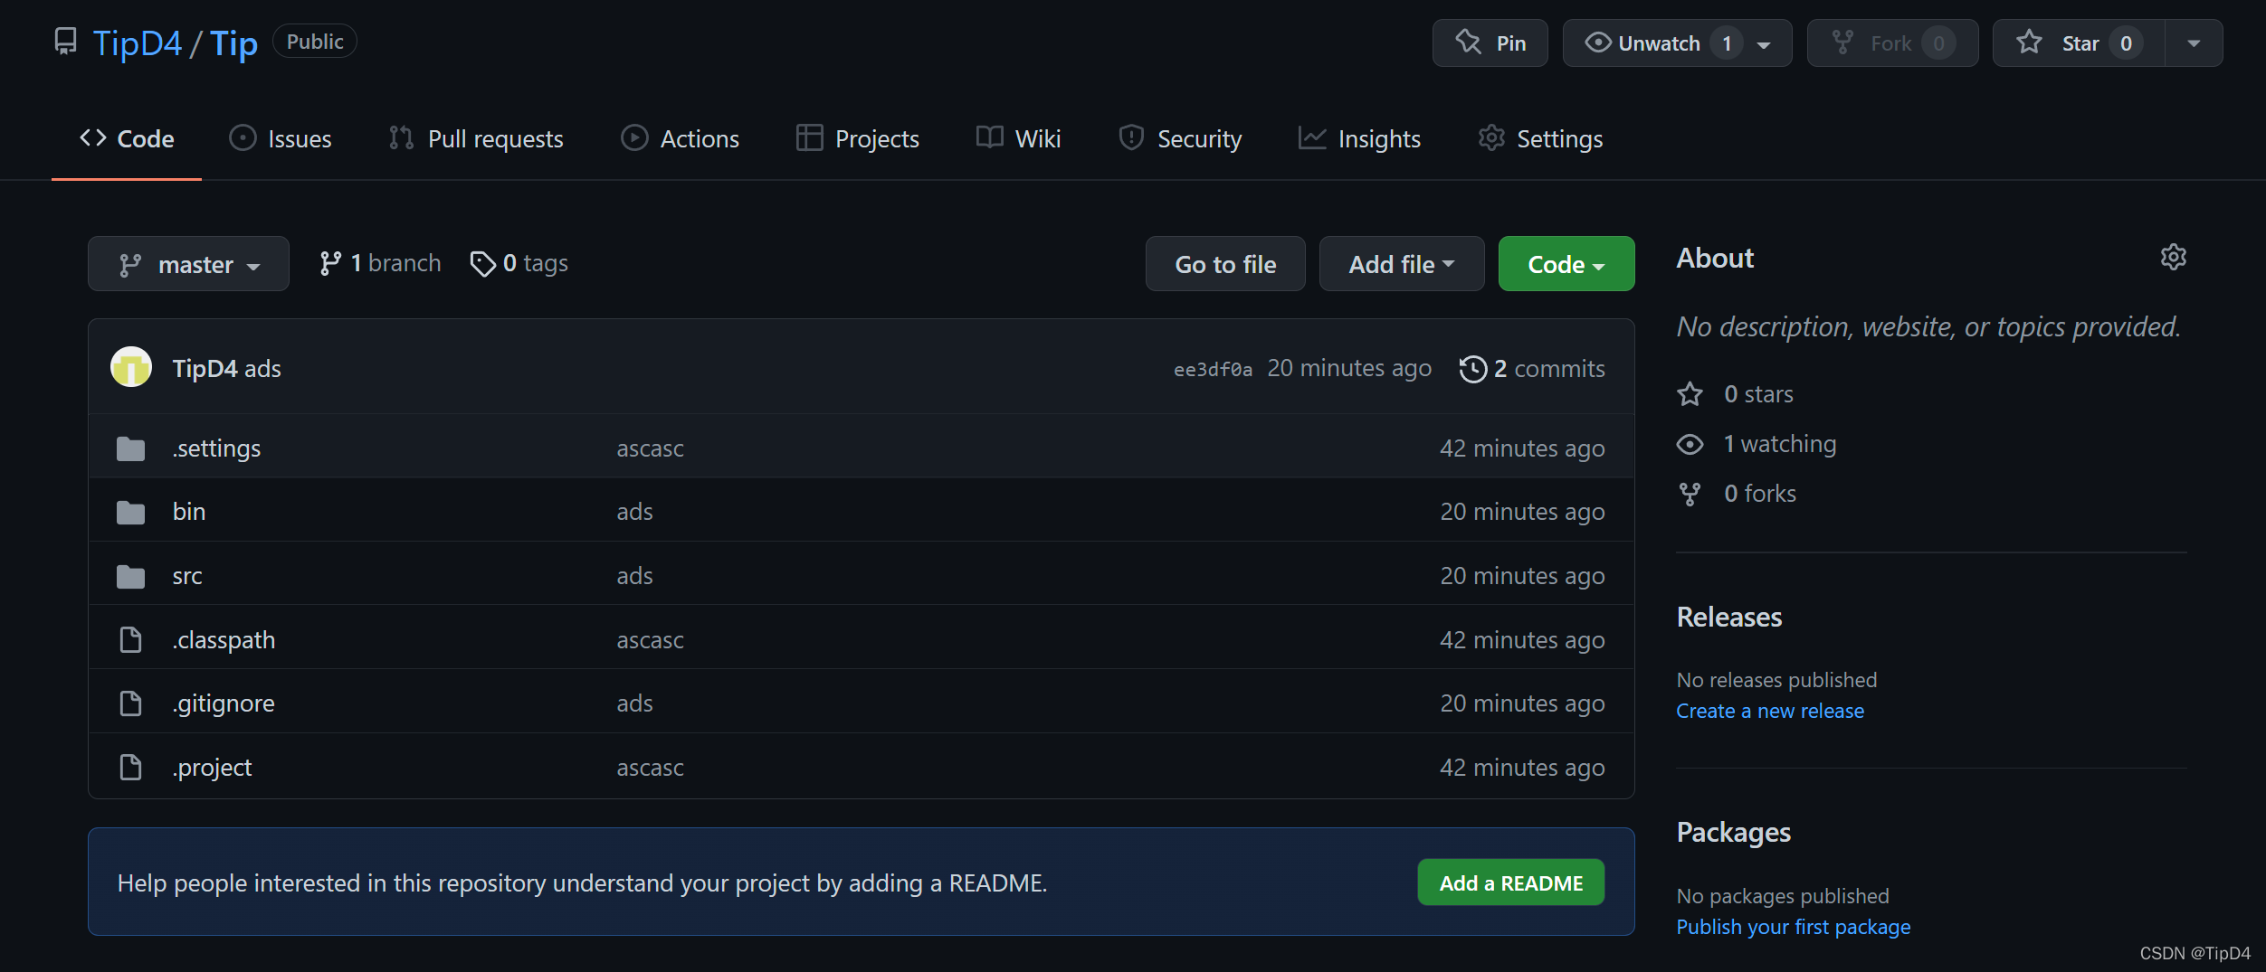Open commit hash ee3df0a
Screen dimensions: 2266x972
(1213, 369)
